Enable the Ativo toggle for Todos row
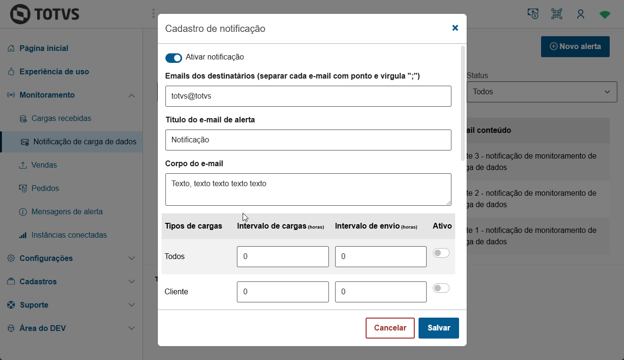 (441, 253)
